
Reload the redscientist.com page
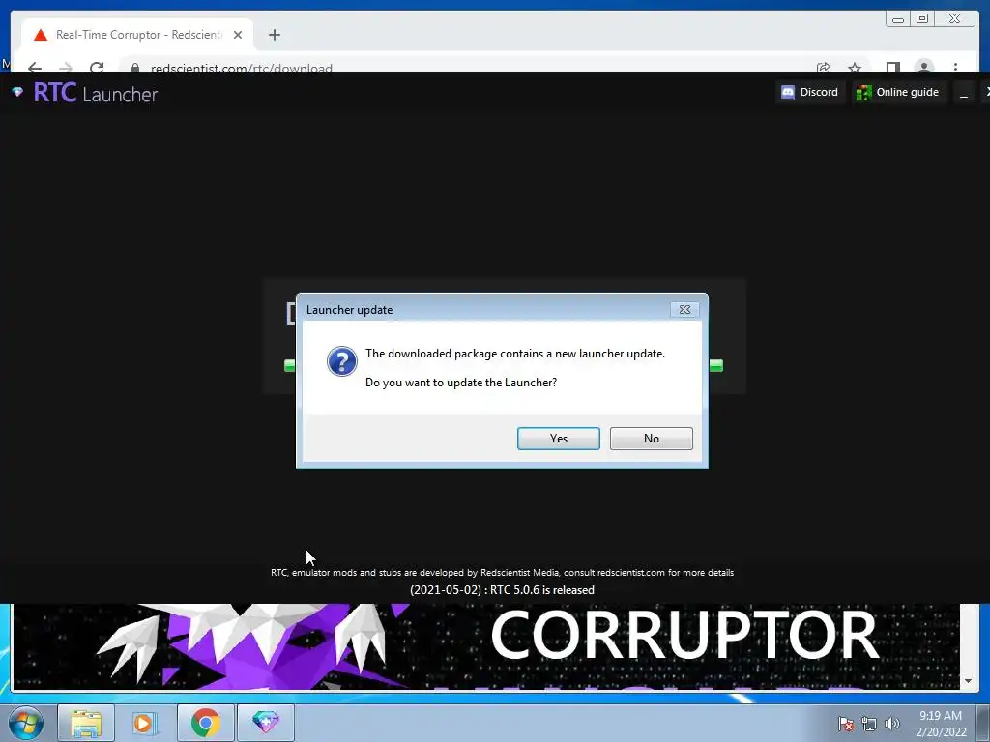97,67
